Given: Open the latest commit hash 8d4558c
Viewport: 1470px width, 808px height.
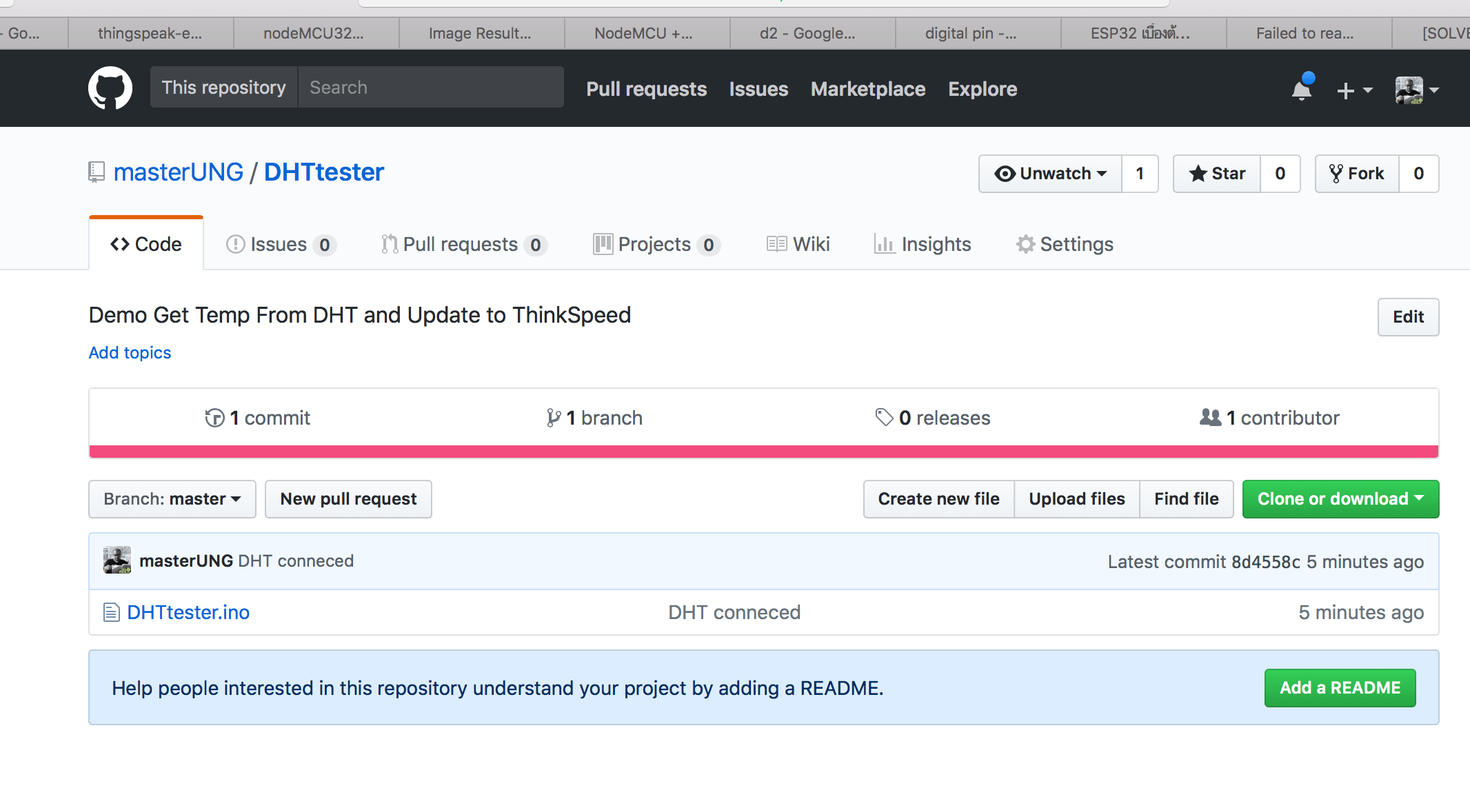Looking at the screenshot, I should click(1266, 562).
